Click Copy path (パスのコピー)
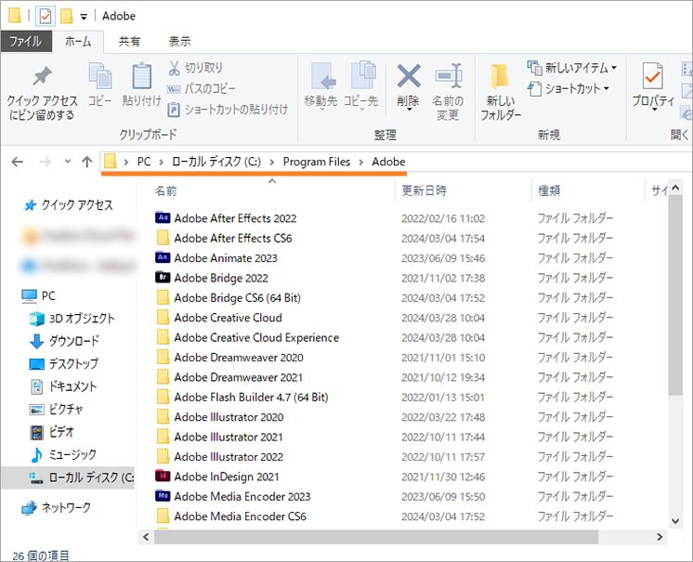Viewport: 693px width, 562px height. pos(201,89)
